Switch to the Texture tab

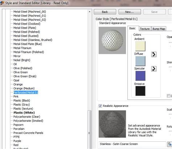click(145, 29)
